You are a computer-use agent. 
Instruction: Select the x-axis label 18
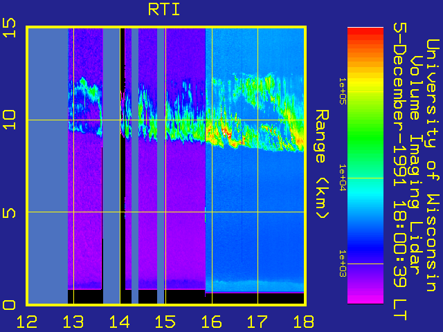304,322
